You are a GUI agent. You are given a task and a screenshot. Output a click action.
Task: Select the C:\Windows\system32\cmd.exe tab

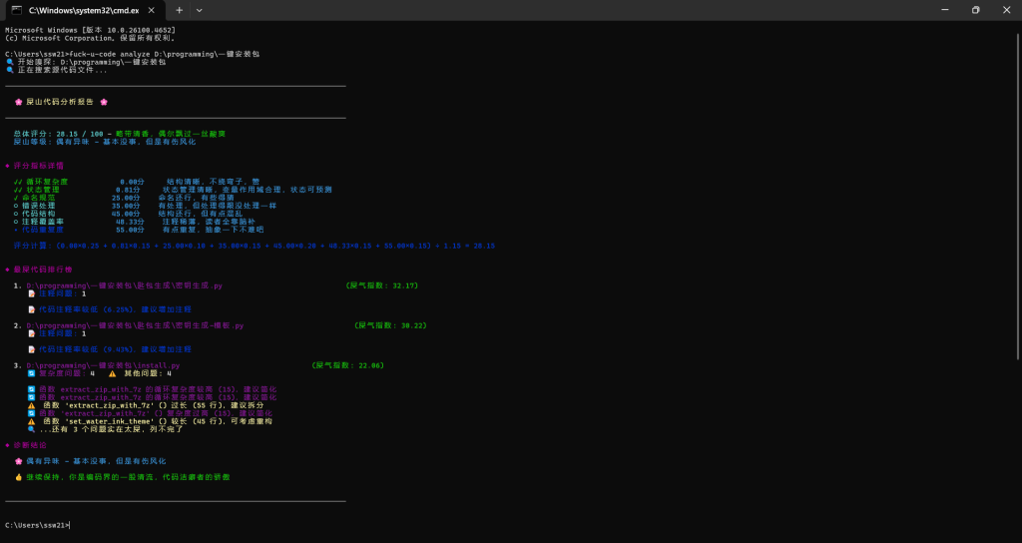click(x=80, y=9)
